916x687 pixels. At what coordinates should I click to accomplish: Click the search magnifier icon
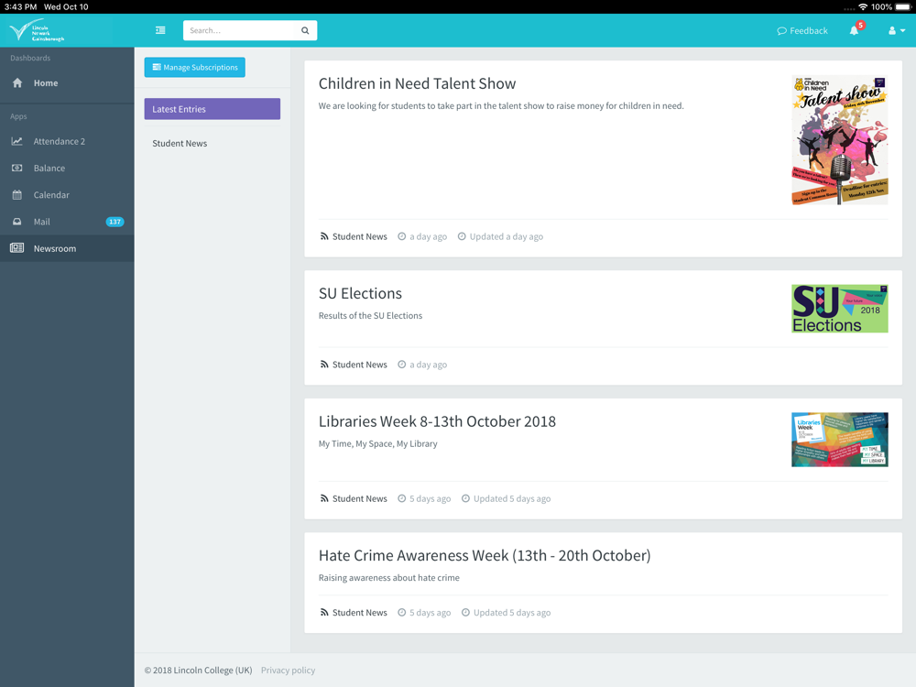[305, 30]
